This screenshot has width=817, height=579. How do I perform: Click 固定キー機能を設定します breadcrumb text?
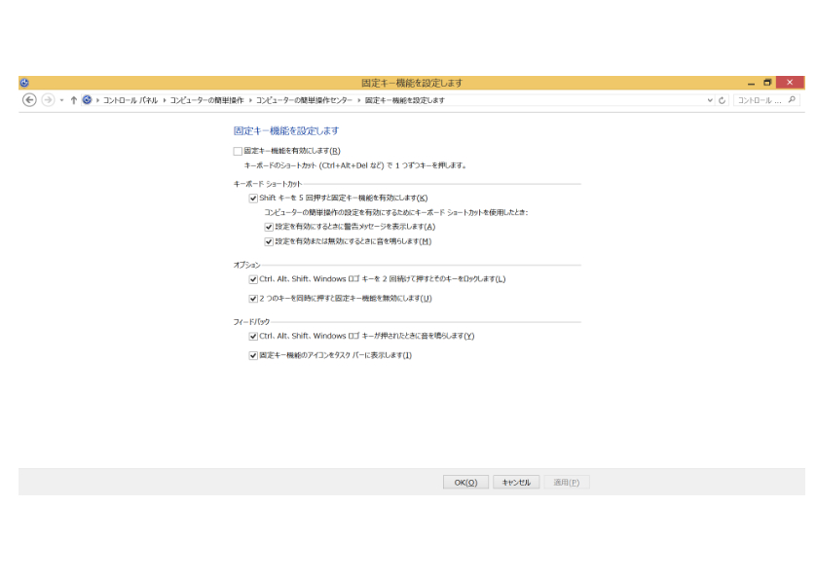405,100
